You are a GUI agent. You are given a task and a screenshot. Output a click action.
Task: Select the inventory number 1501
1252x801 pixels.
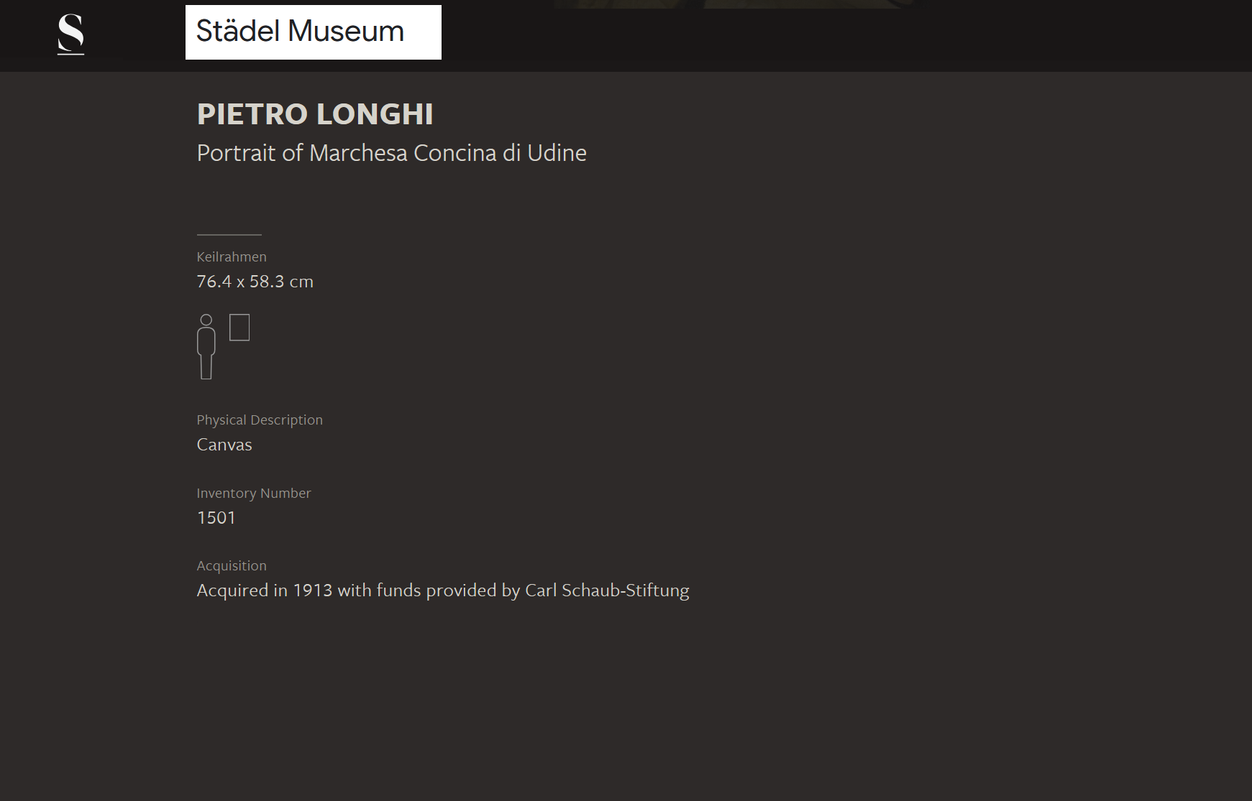[x=216, y=518]
